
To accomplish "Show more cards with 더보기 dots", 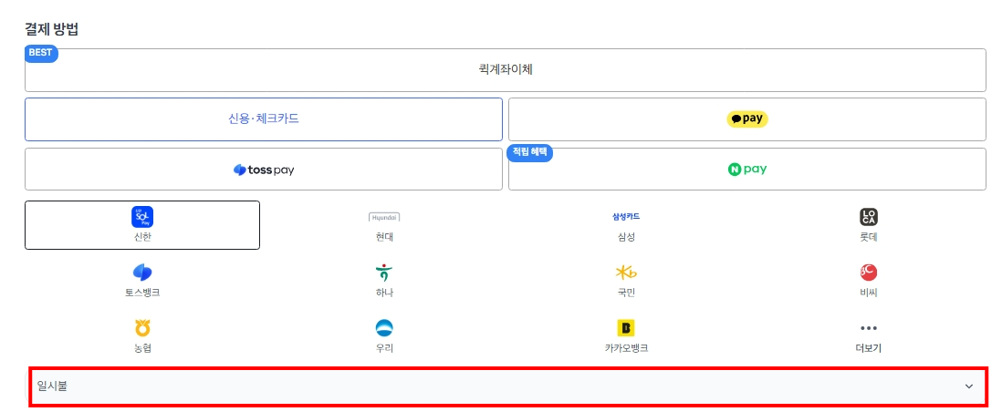I will [869, 328].
